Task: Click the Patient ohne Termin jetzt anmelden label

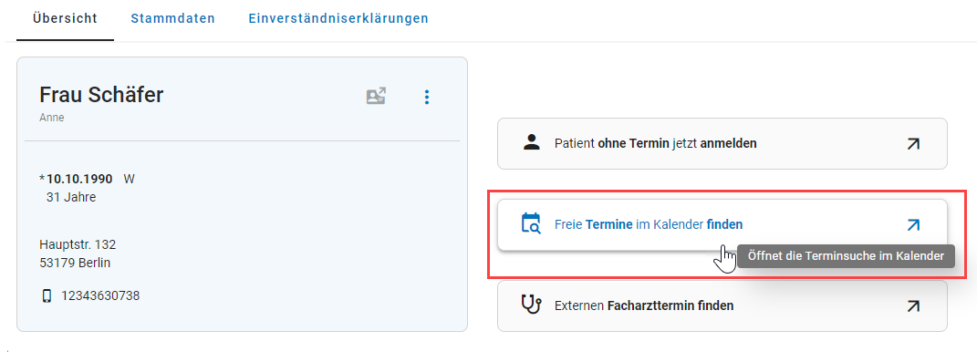Action: point(656,143)
